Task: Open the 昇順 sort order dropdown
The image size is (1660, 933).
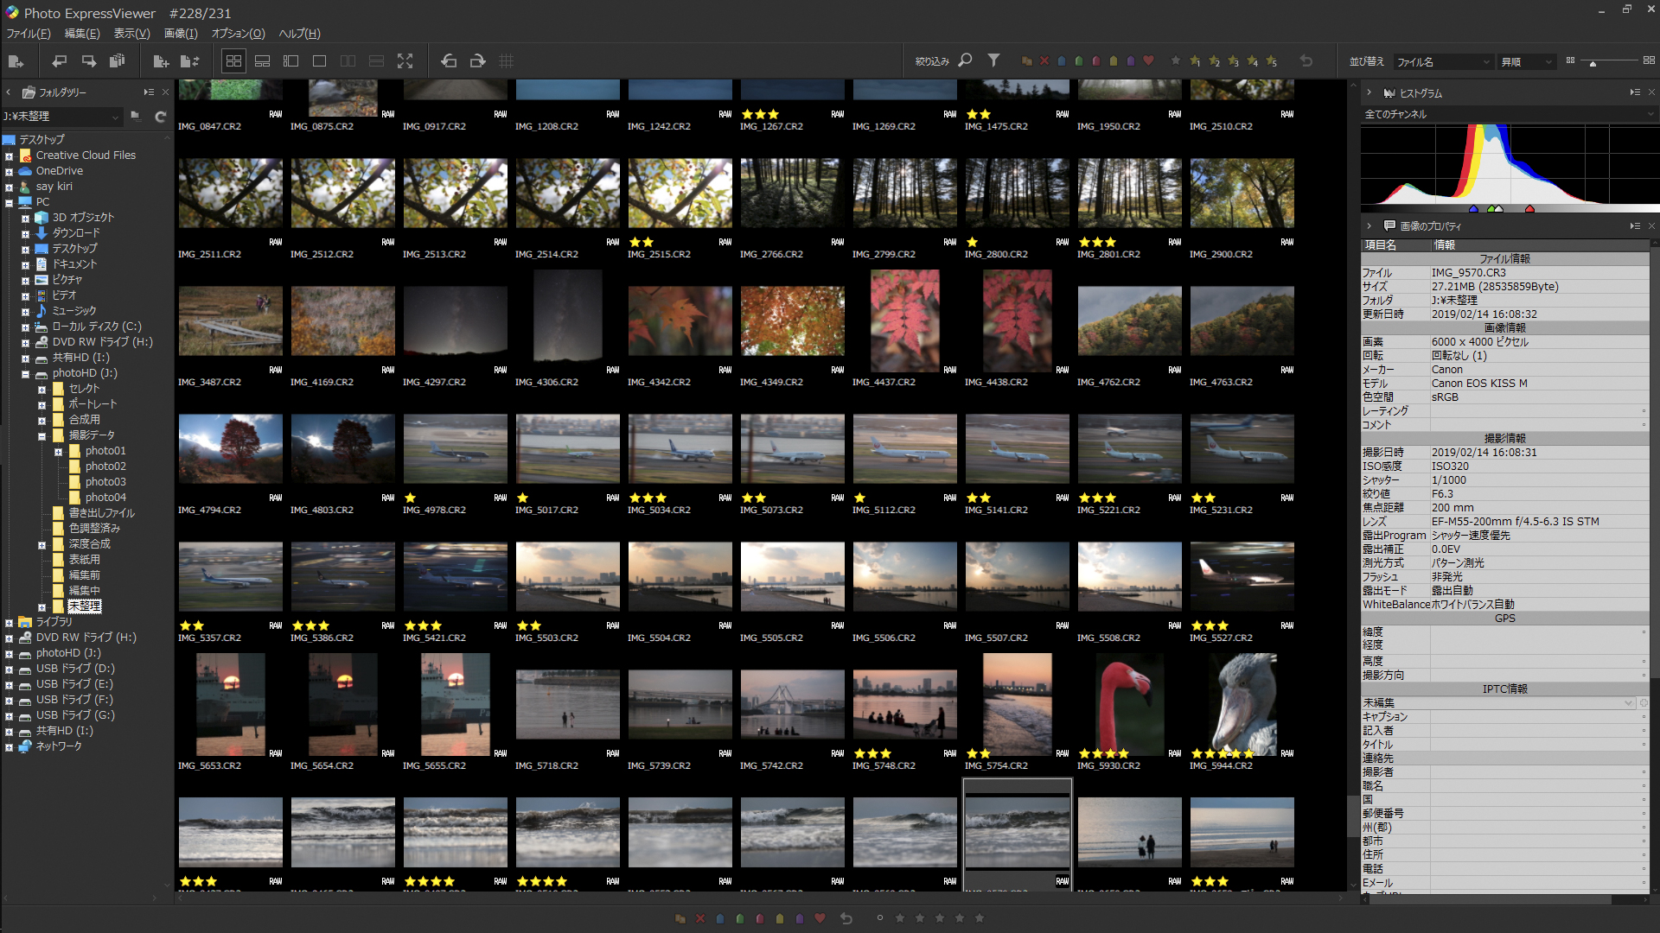Action: pyautogui.click(x=1527, y=62)
